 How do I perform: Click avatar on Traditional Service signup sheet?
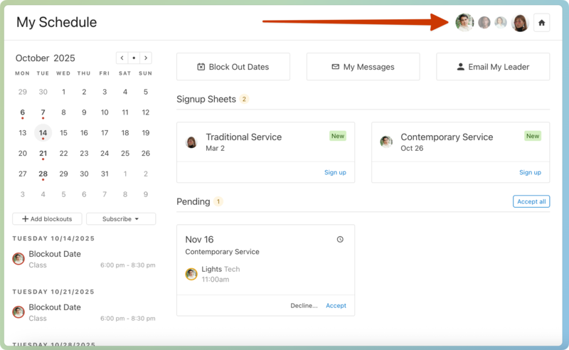click(191, 142)
